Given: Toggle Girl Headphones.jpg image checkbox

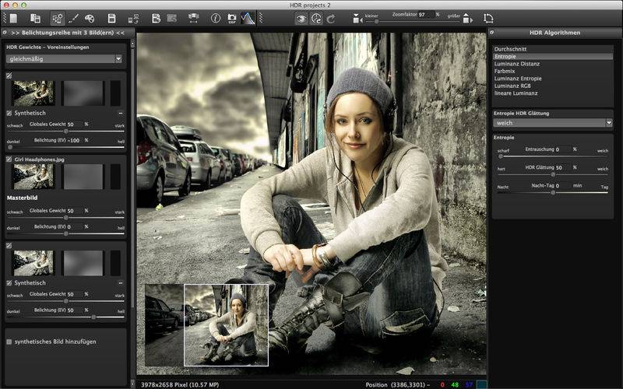Looking at the screenshot, I should 9,158.
